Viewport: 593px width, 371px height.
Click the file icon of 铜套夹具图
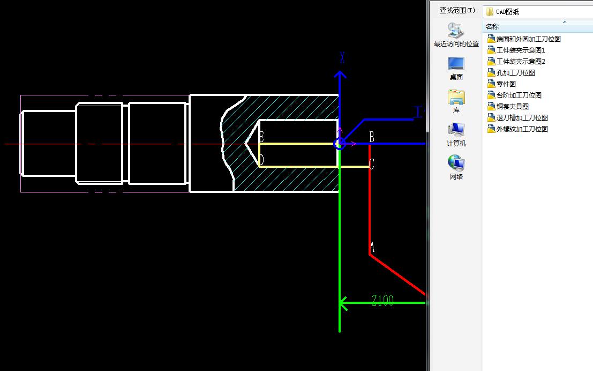tap(491, 106)
